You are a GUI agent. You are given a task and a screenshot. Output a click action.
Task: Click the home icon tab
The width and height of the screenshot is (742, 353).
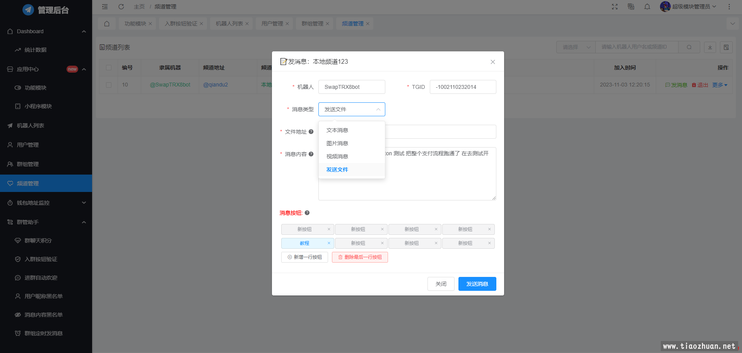tap(107, 24)
